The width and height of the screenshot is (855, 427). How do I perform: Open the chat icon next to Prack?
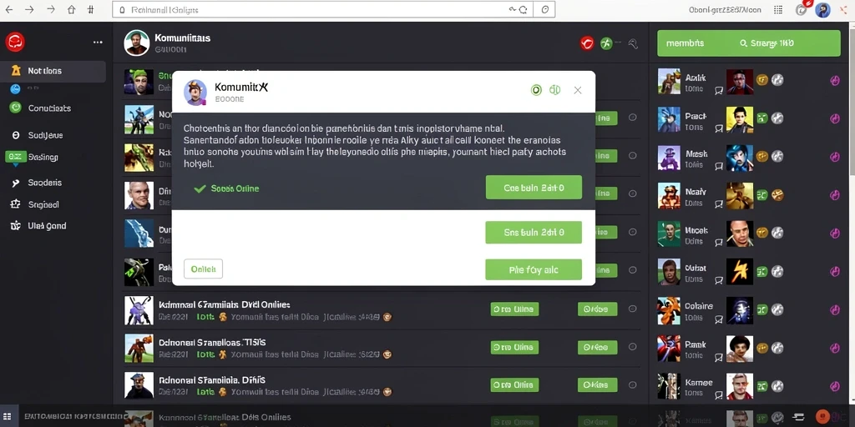click(x=719, y=128)
